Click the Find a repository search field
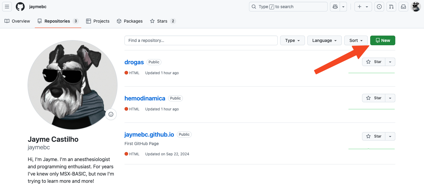Screen dimensions: 424x187 [201, 40]
